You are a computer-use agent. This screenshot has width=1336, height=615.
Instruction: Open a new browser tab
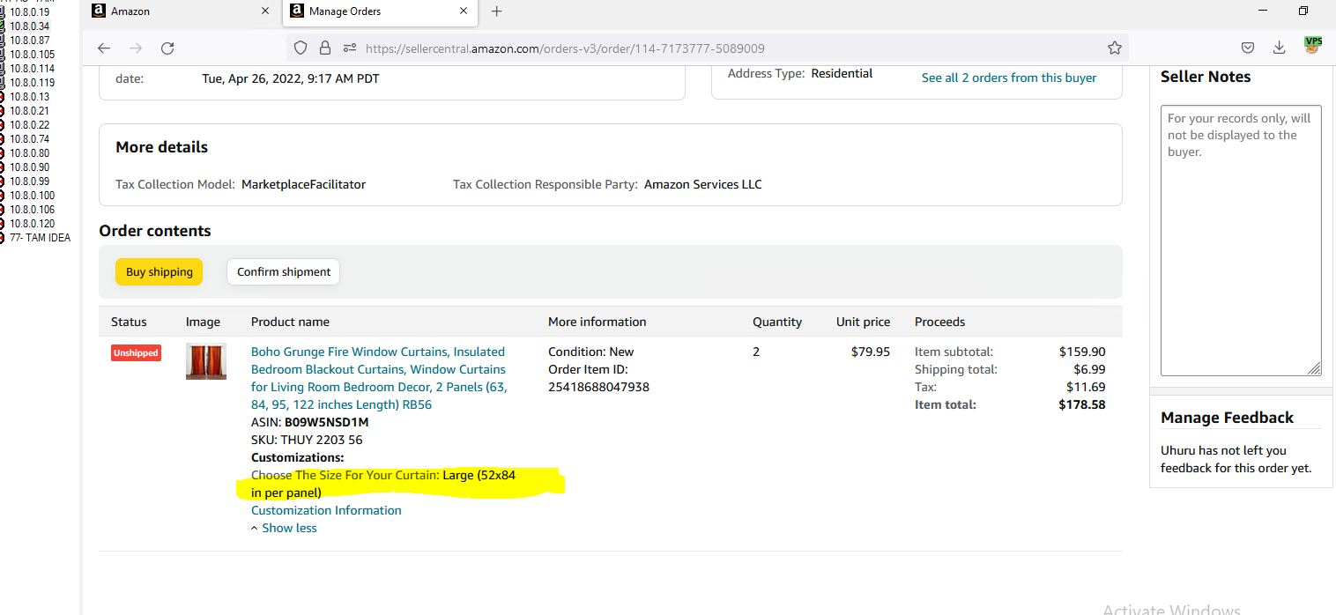[x=496, y=11]
